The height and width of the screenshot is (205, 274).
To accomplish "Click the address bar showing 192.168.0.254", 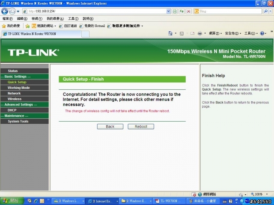I will [x=94, y=12].
